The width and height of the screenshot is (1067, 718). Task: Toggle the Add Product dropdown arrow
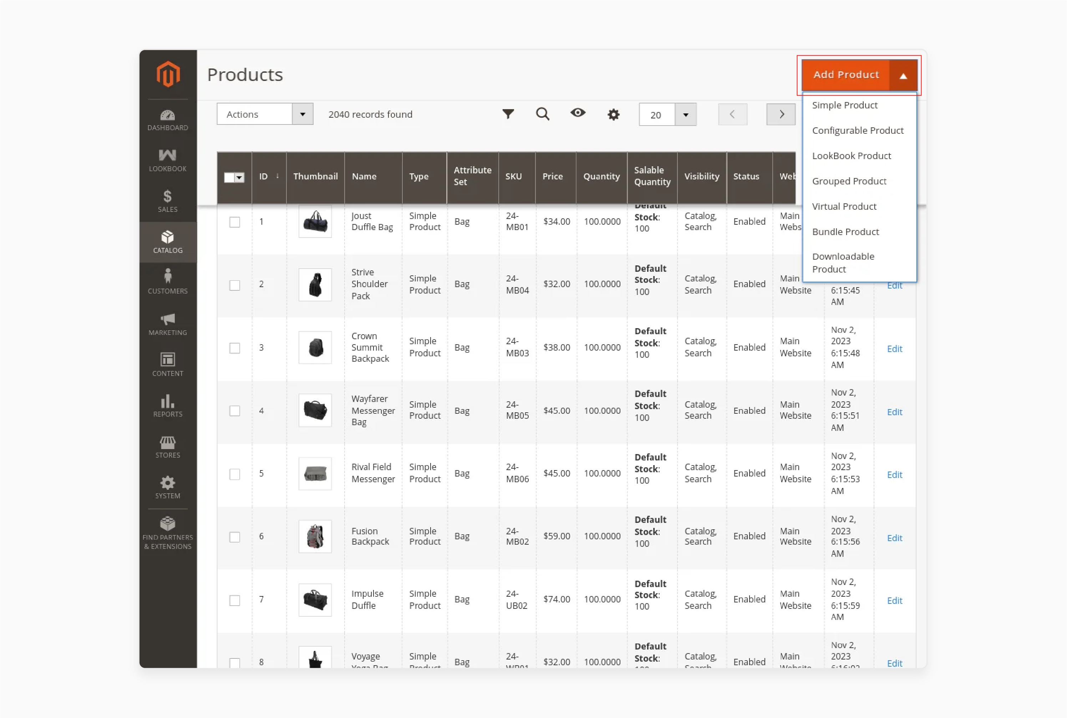(903, 75)
